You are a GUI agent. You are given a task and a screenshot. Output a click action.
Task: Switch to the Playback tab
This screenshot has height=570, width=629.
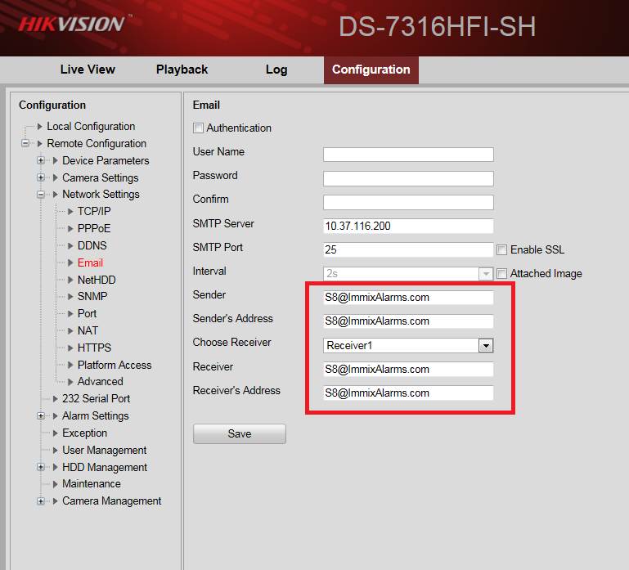[182, 70]
